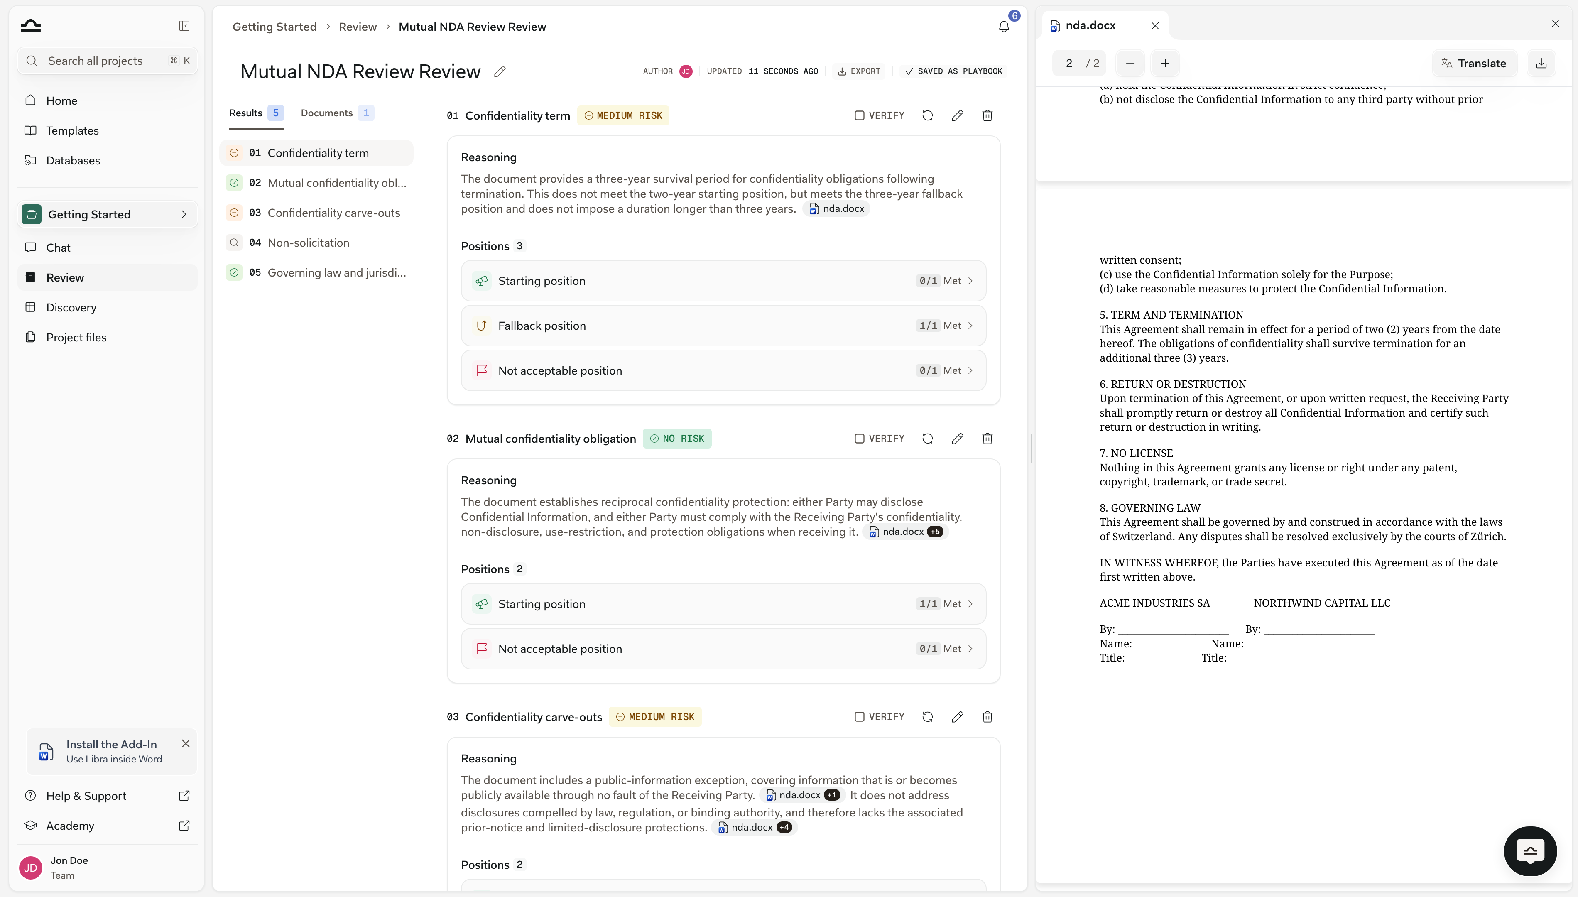The height and width of the screenshot is (897, 1578).
Task: Select 05 Governing law result item
Action: point(316,273)
